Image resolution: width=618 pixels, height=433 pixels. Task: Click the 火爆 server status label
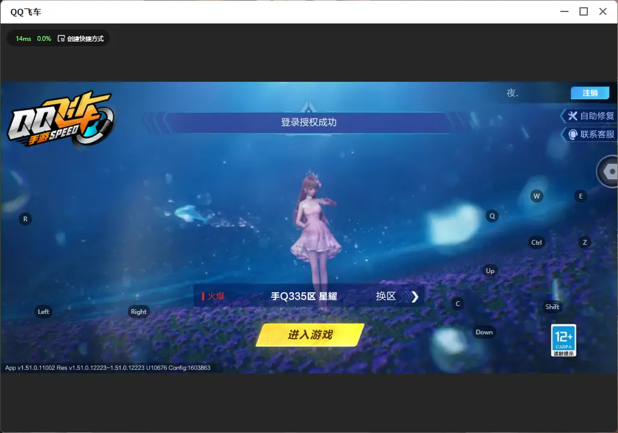213,296
